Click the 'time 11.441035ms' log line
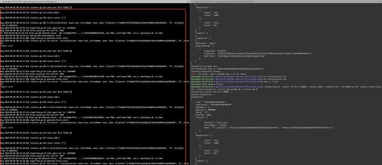This screenshot has width=382, height=165. click(x=9, y=110)
